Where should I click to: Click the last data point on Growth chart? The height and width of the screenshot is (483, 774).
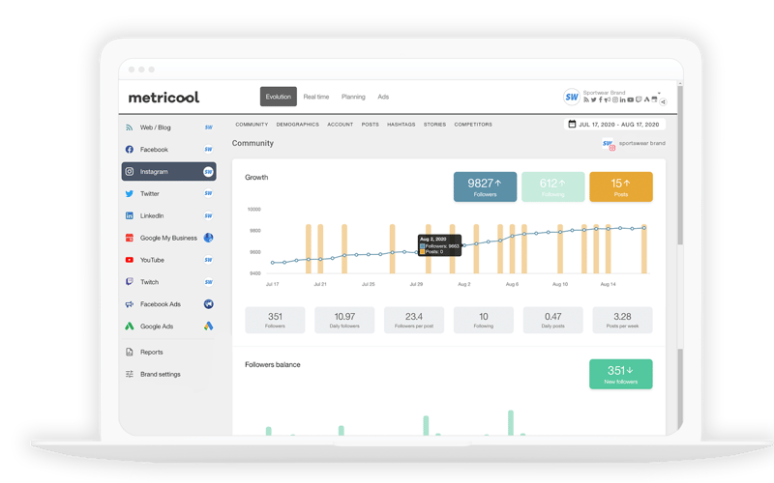click(644, 228)
